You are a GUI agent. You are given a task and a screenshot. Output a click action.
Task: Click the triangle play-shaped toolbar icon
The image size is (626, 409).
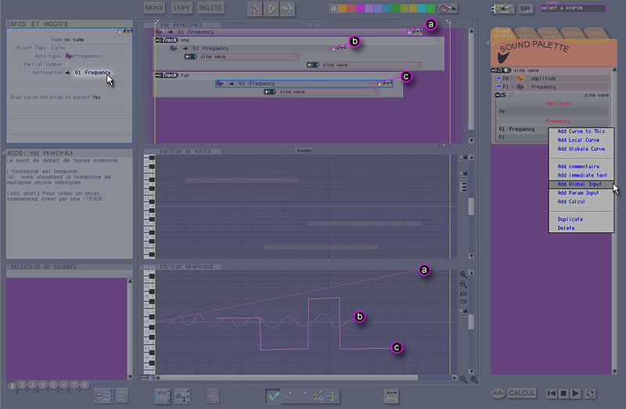pos(271,9)
